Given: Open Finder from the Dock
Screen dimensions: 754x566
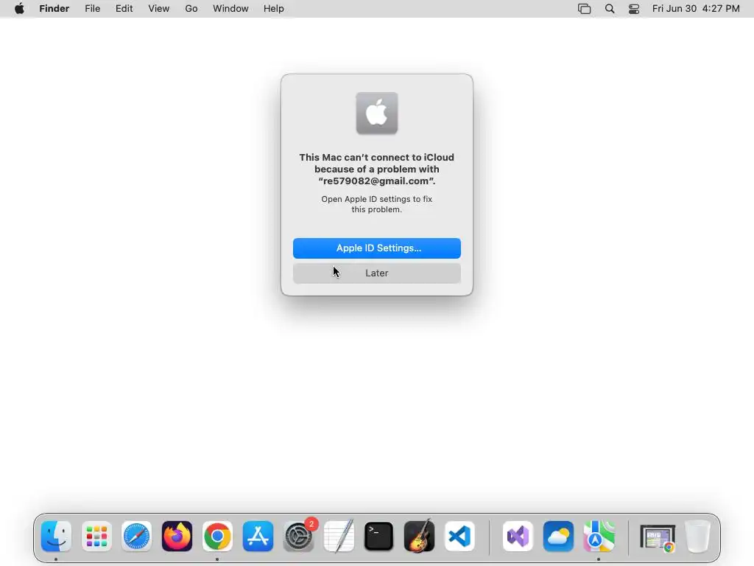Looking at the screenshot, I should coord(56,537).
